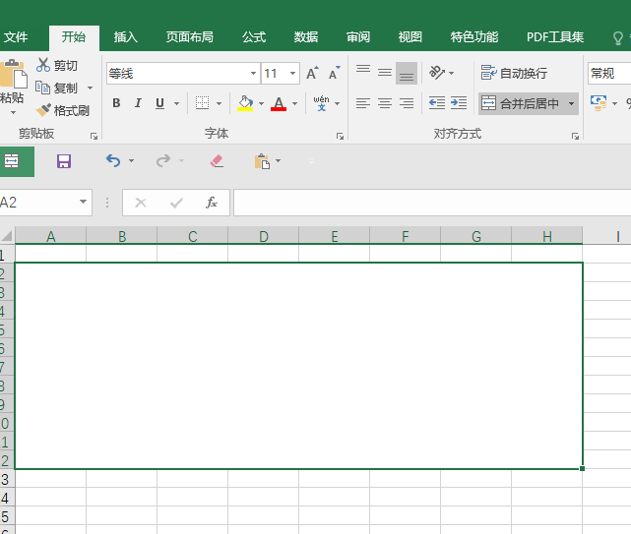Image resolution: width=631 pixels, height=534 pixels.
Task: Click the pink eraser clear icon
Action: coord(217,161)
